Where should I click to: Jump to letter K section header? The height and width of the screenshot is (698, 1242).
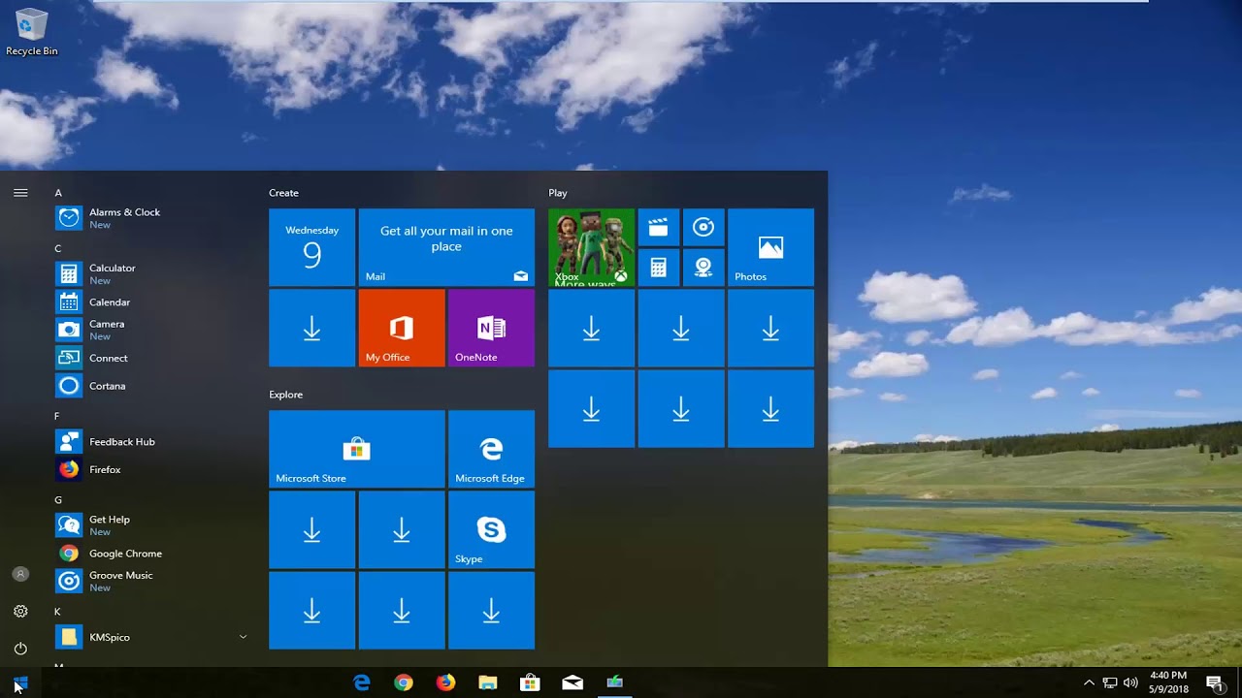[x=57, y=612]
